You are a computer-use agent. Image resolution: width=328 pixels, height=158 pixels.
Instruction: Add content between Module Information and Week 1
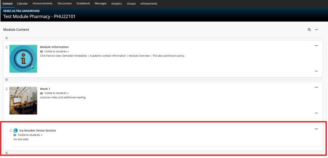[x=7, y=80]
